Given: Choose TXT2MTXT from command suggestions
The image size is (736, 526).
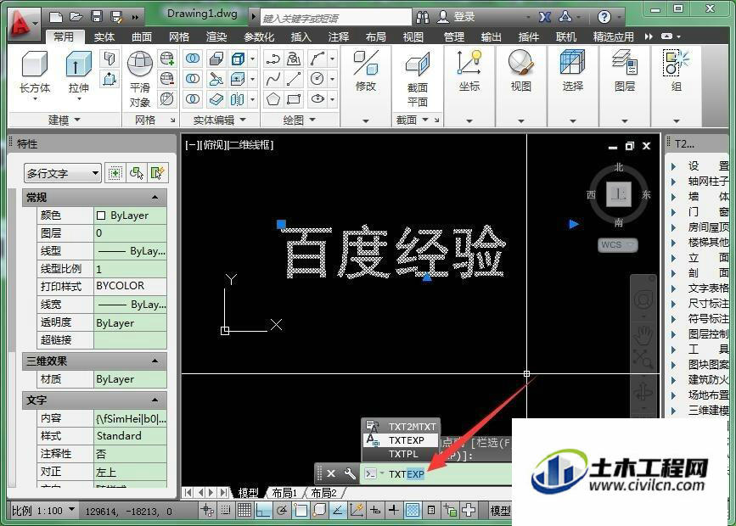Looking at the screenshot, I should 401,427.
